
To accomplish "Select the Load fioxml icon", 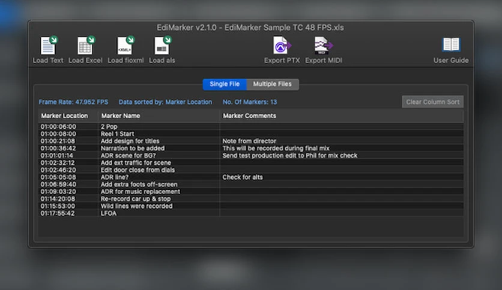I will [x=125, y=46].
